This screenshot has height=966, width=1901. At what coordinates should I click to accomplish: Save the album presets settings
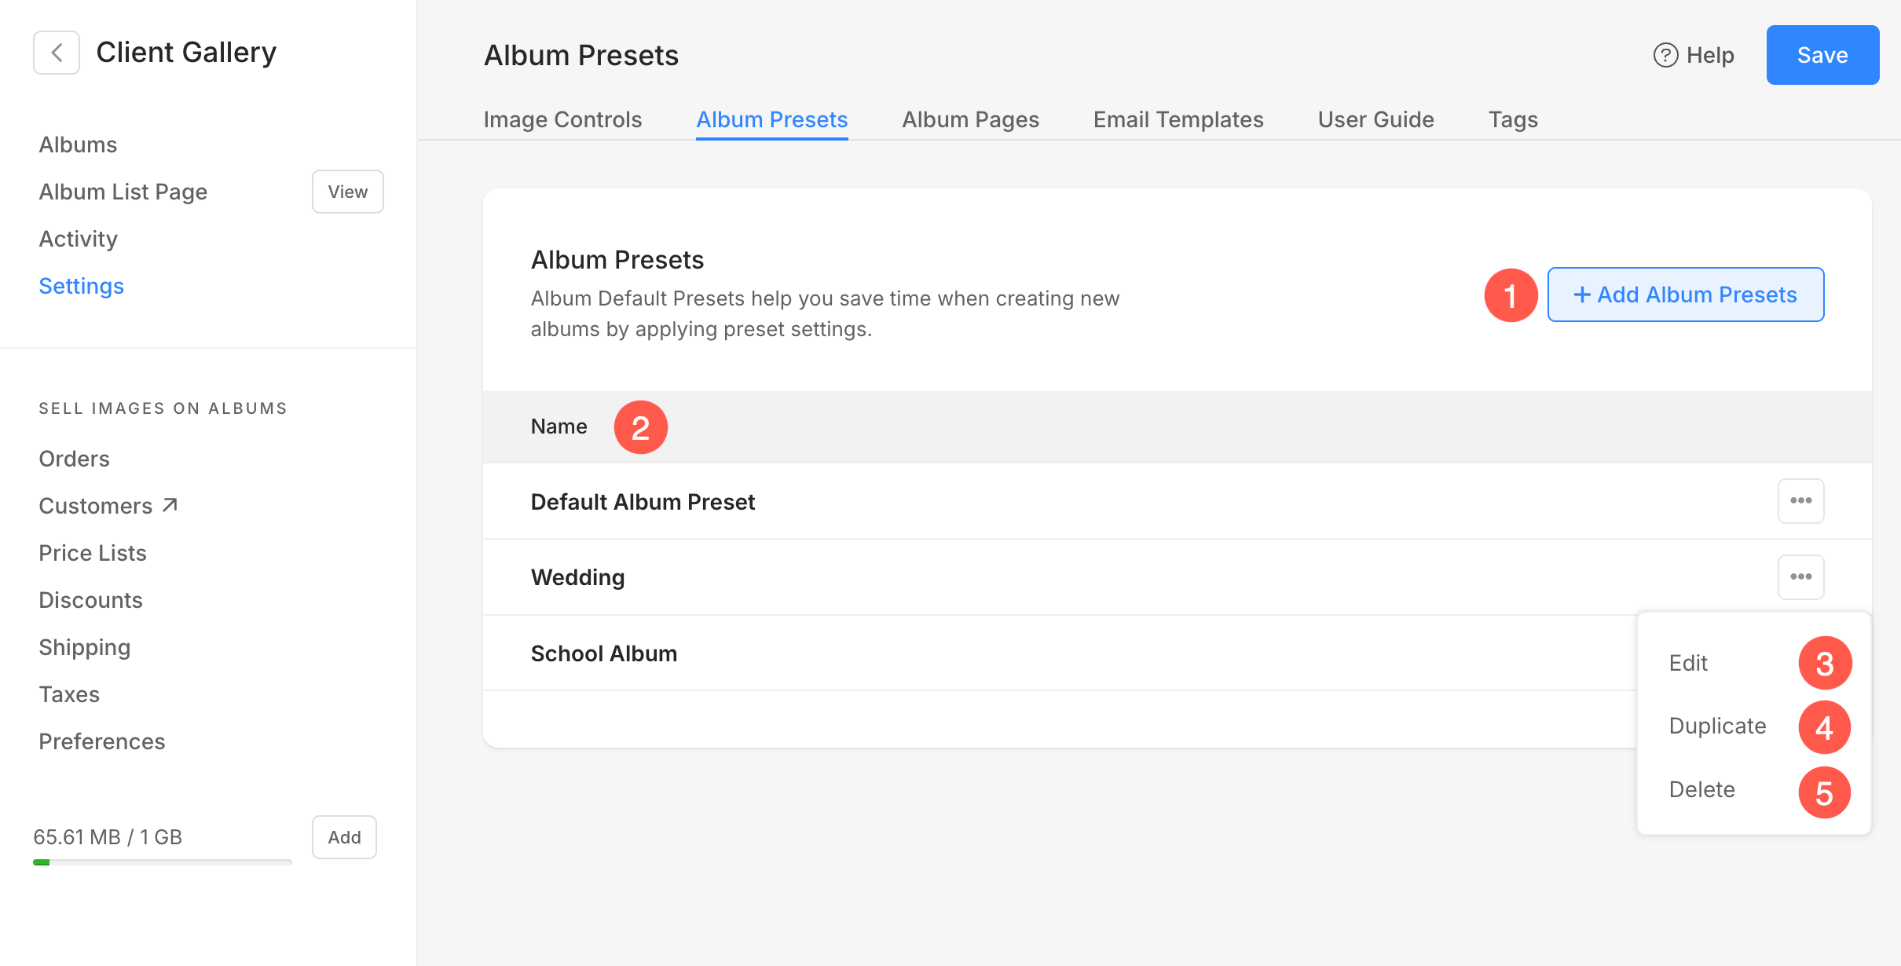pos(1822,55)
